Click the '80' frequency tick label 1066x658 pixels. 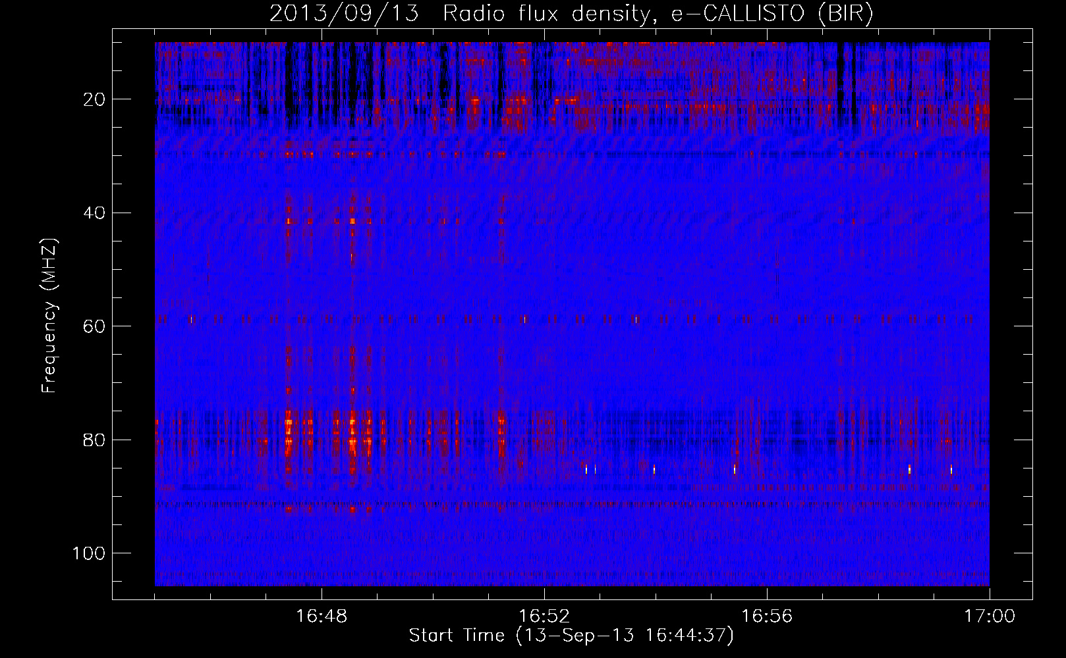pyautogui.click(x=95, y=440)
